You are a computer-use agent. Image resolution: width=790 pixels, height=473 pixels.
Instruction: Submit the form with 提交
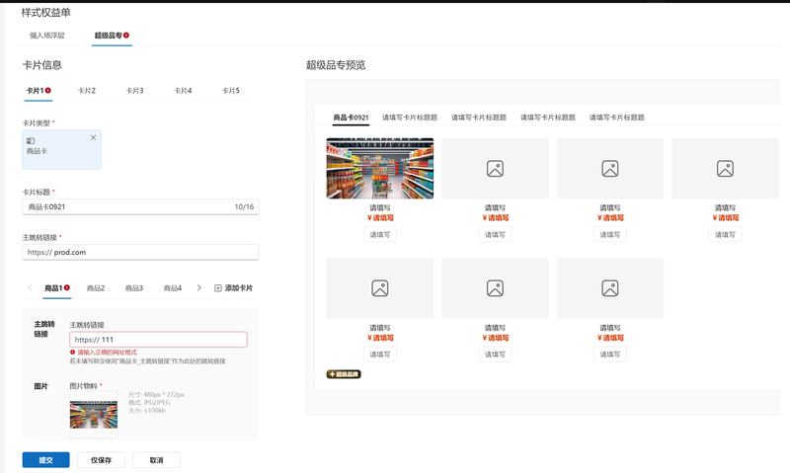coord(45,460)
